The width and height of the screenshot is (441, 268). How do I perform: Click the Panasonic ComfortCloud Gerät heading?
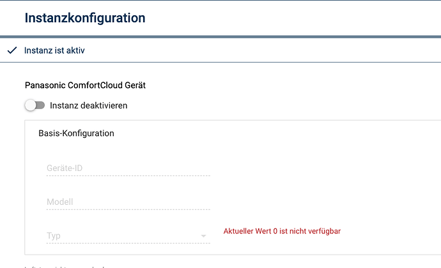click(x=85, y=85)
